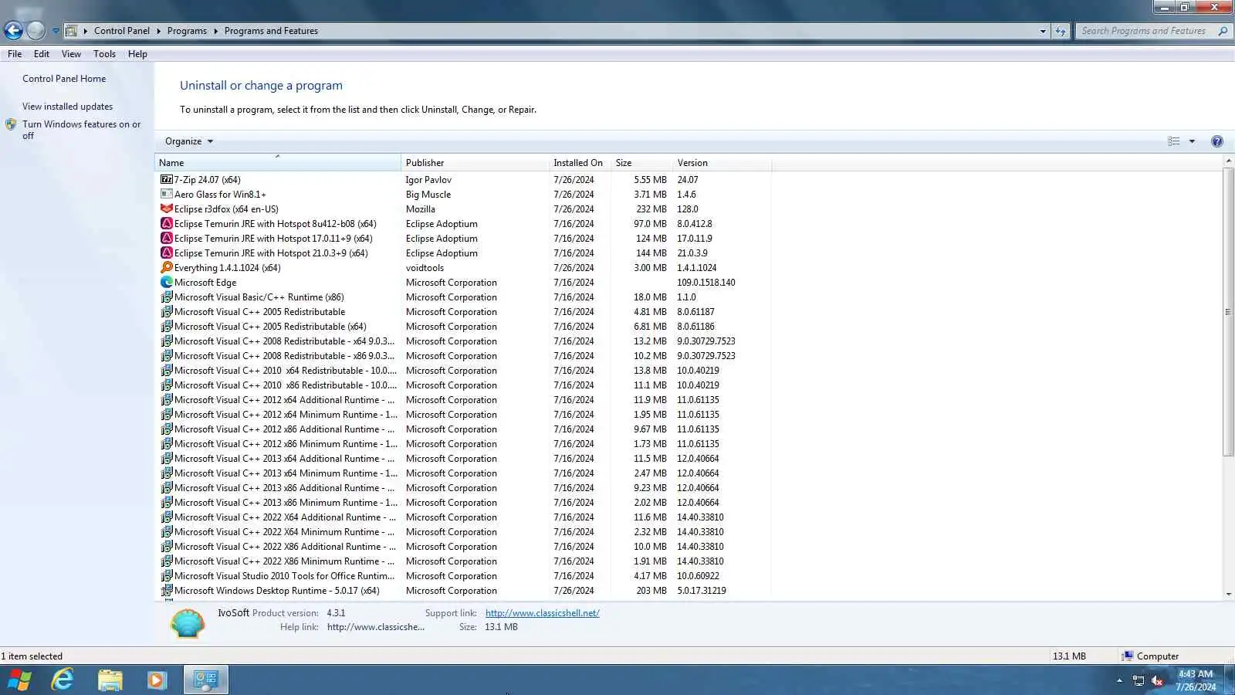Refresh the Programs and Features address bar
The image size is (1235, 695).
point(1061,31)
